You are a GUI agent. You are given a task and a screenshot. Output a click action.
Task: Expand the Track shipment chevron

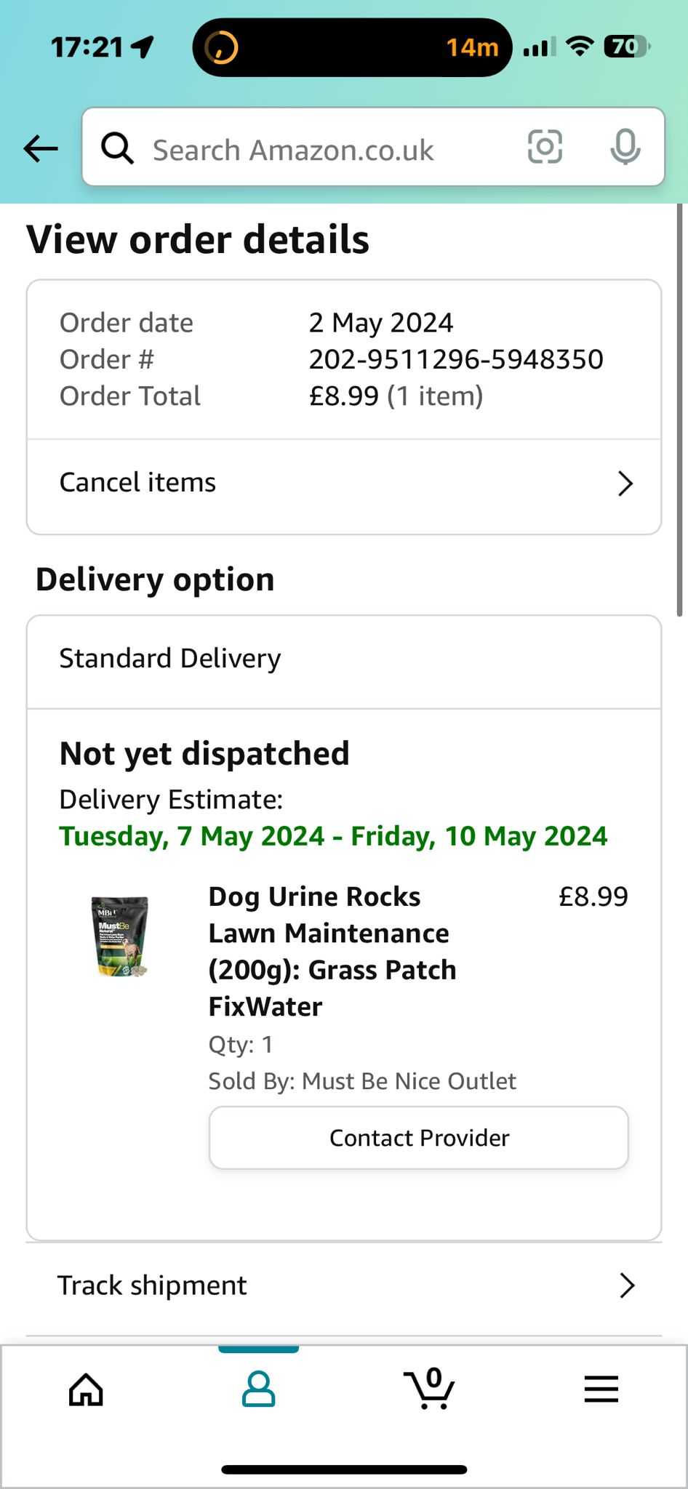pos(627,1285)
